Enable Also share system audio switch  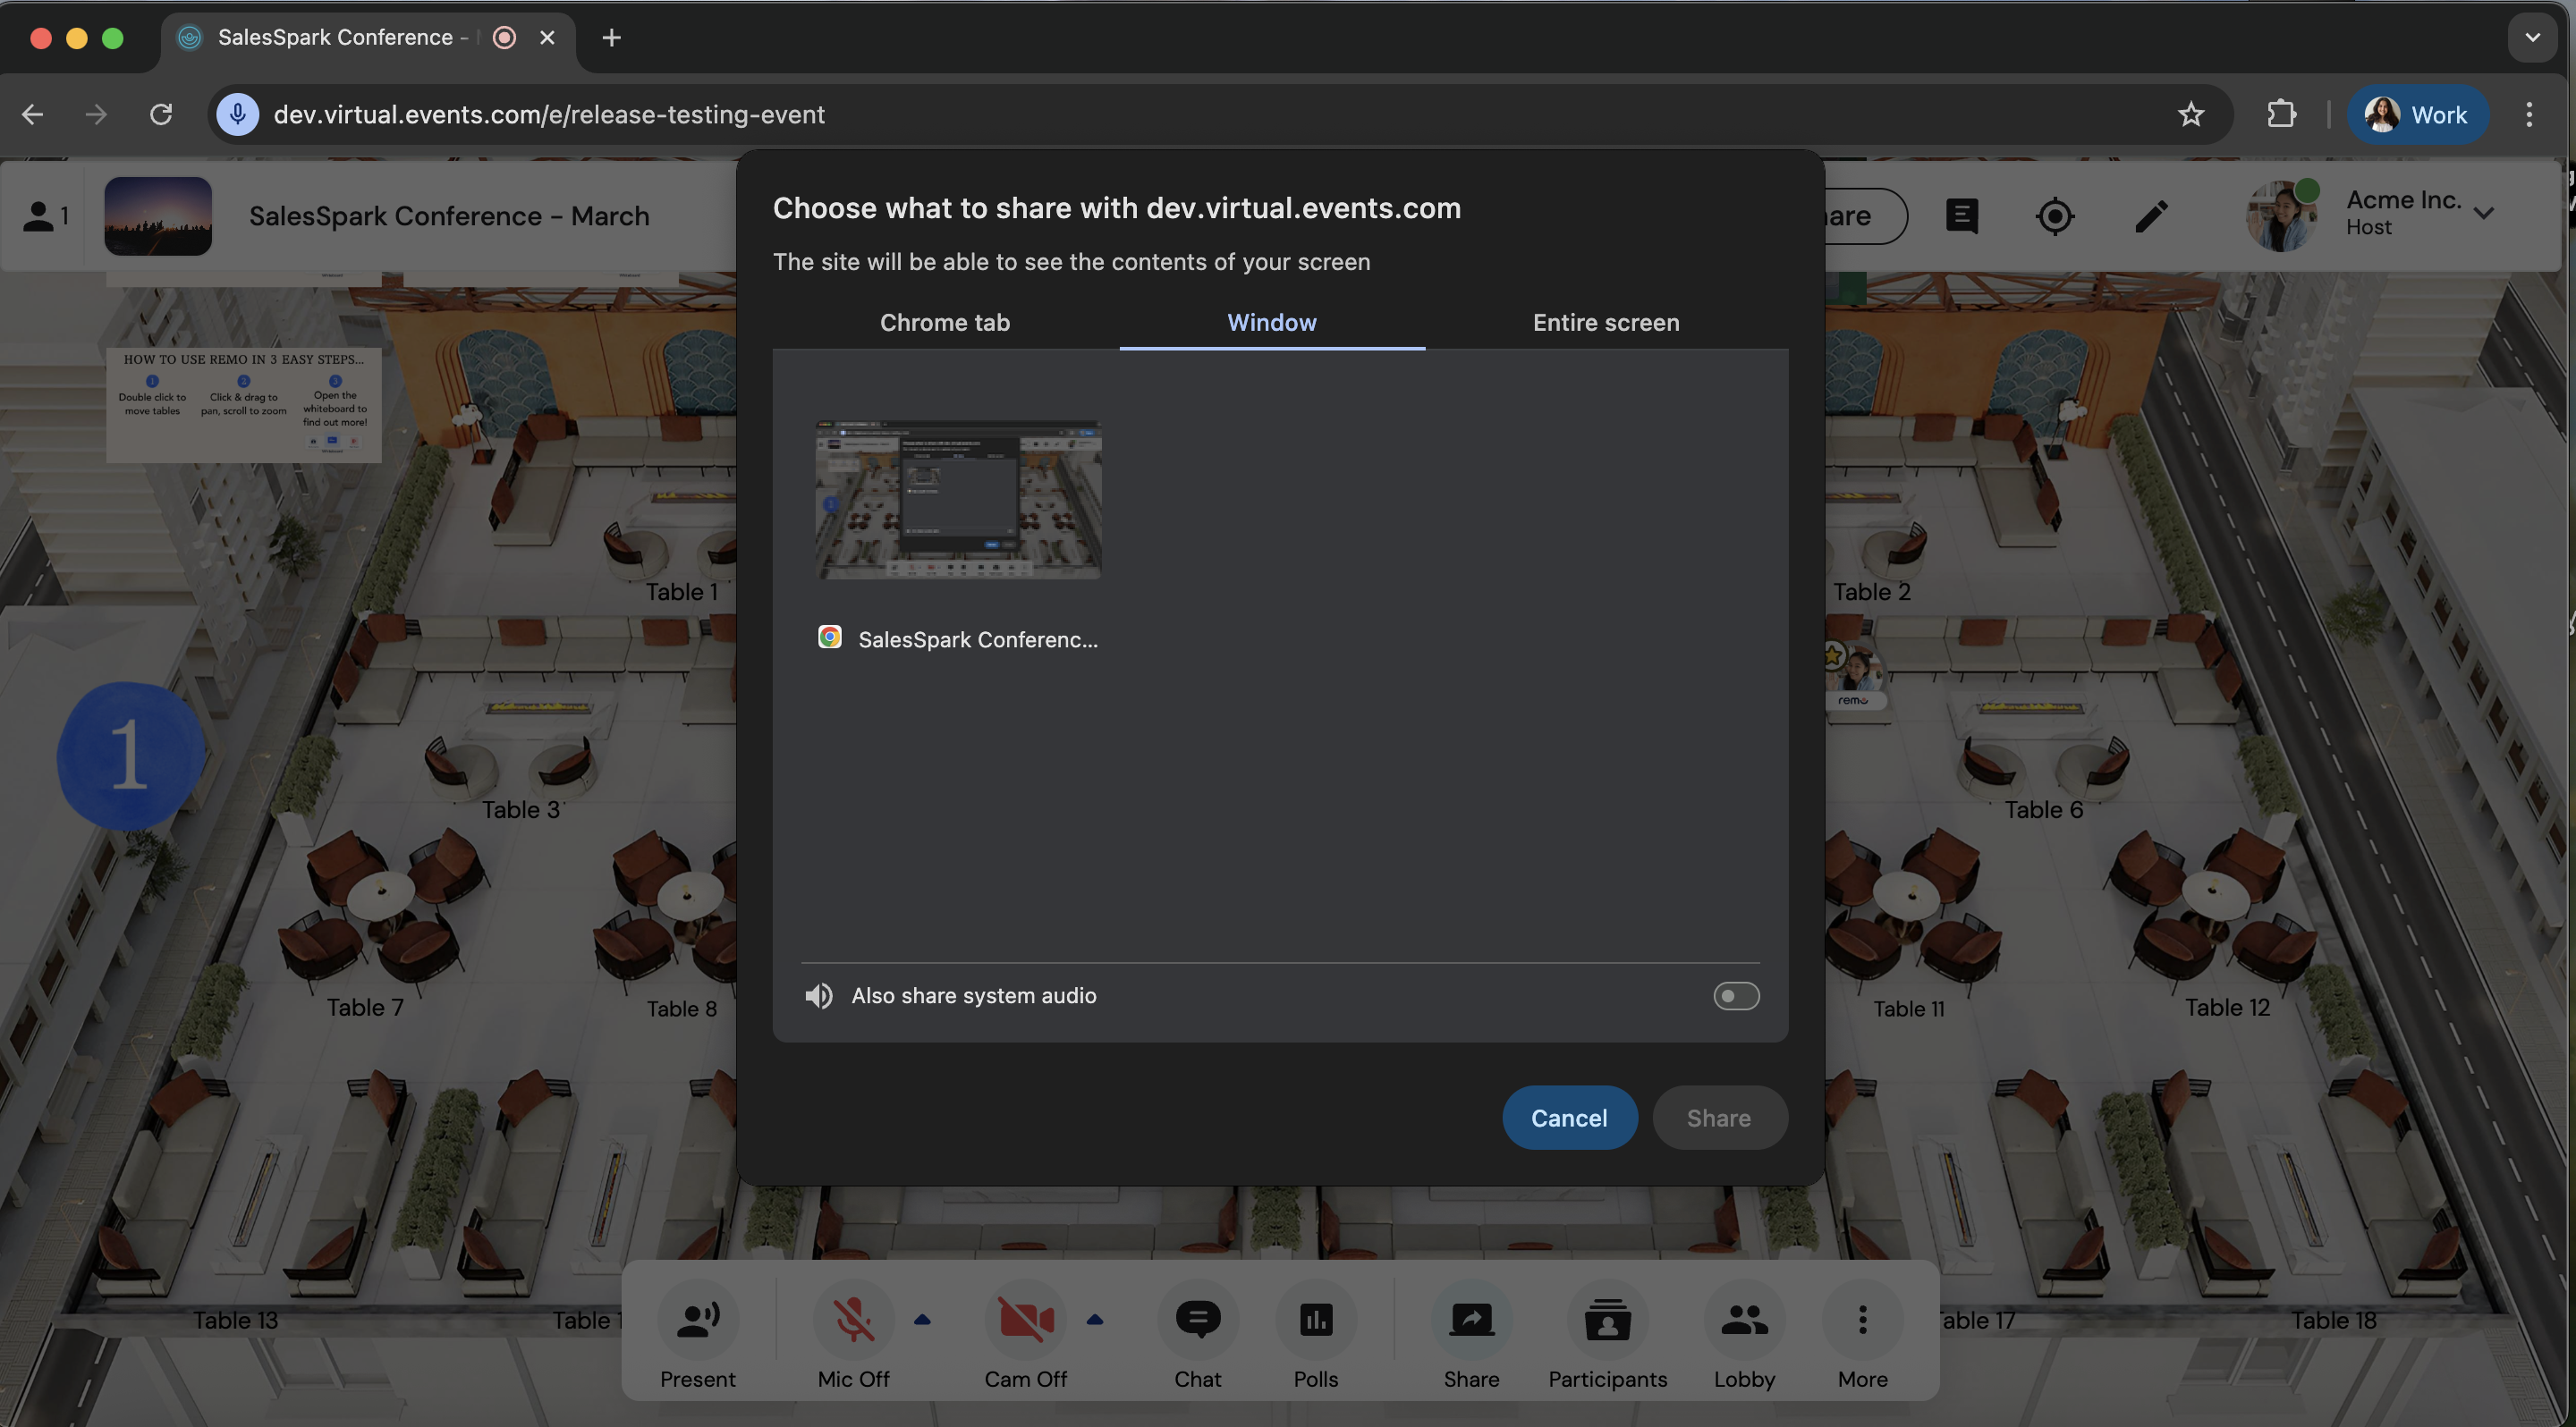point(1735,995)
